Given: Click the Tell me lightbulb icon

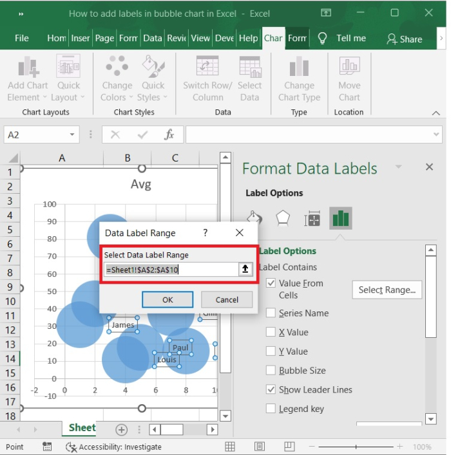Looking at the screenshot, I should (x=322, y=38).
